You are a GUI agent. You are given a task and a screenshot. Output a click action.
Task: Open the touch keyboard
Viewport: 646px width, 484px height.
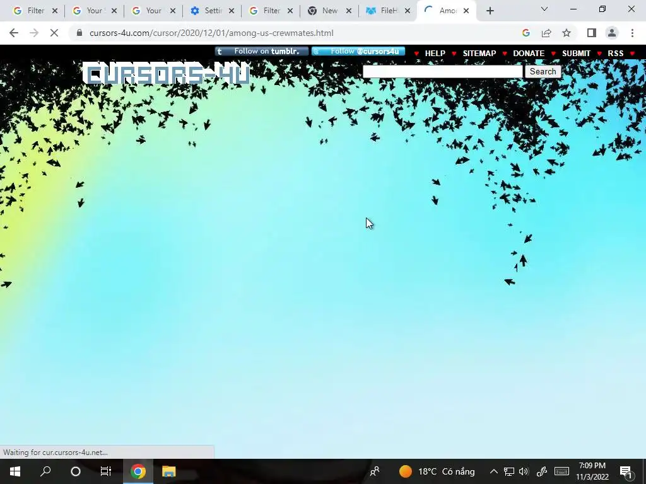coord(561,471)
